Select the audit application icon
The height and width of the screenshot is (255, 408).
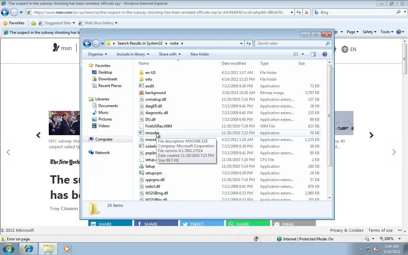(142, 86)
